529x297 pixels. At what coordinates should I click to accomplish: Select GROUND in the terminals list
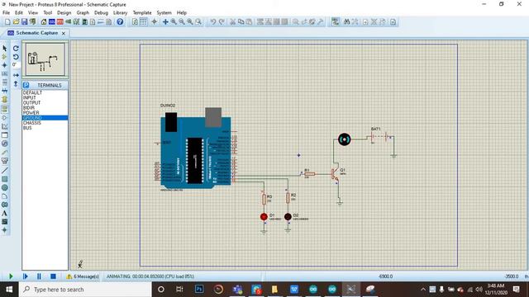45,118
